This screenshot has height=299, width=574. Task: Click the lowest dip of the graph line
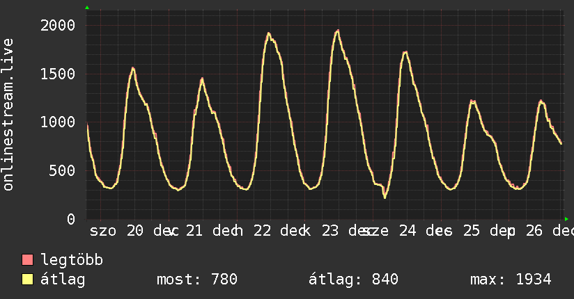click(385, 197)
